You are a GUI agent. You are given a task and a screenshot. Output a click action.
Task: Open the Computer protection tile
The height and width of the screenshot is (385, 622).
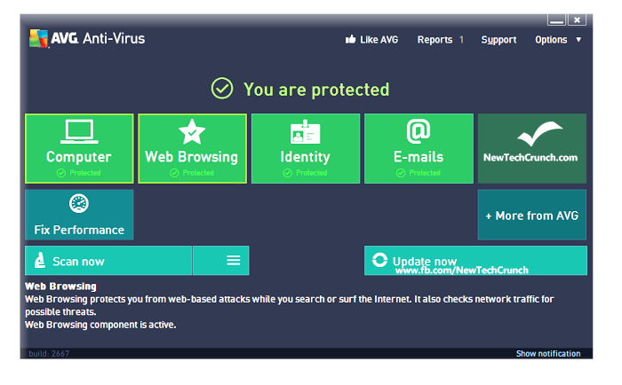click(x=79, y=148)
